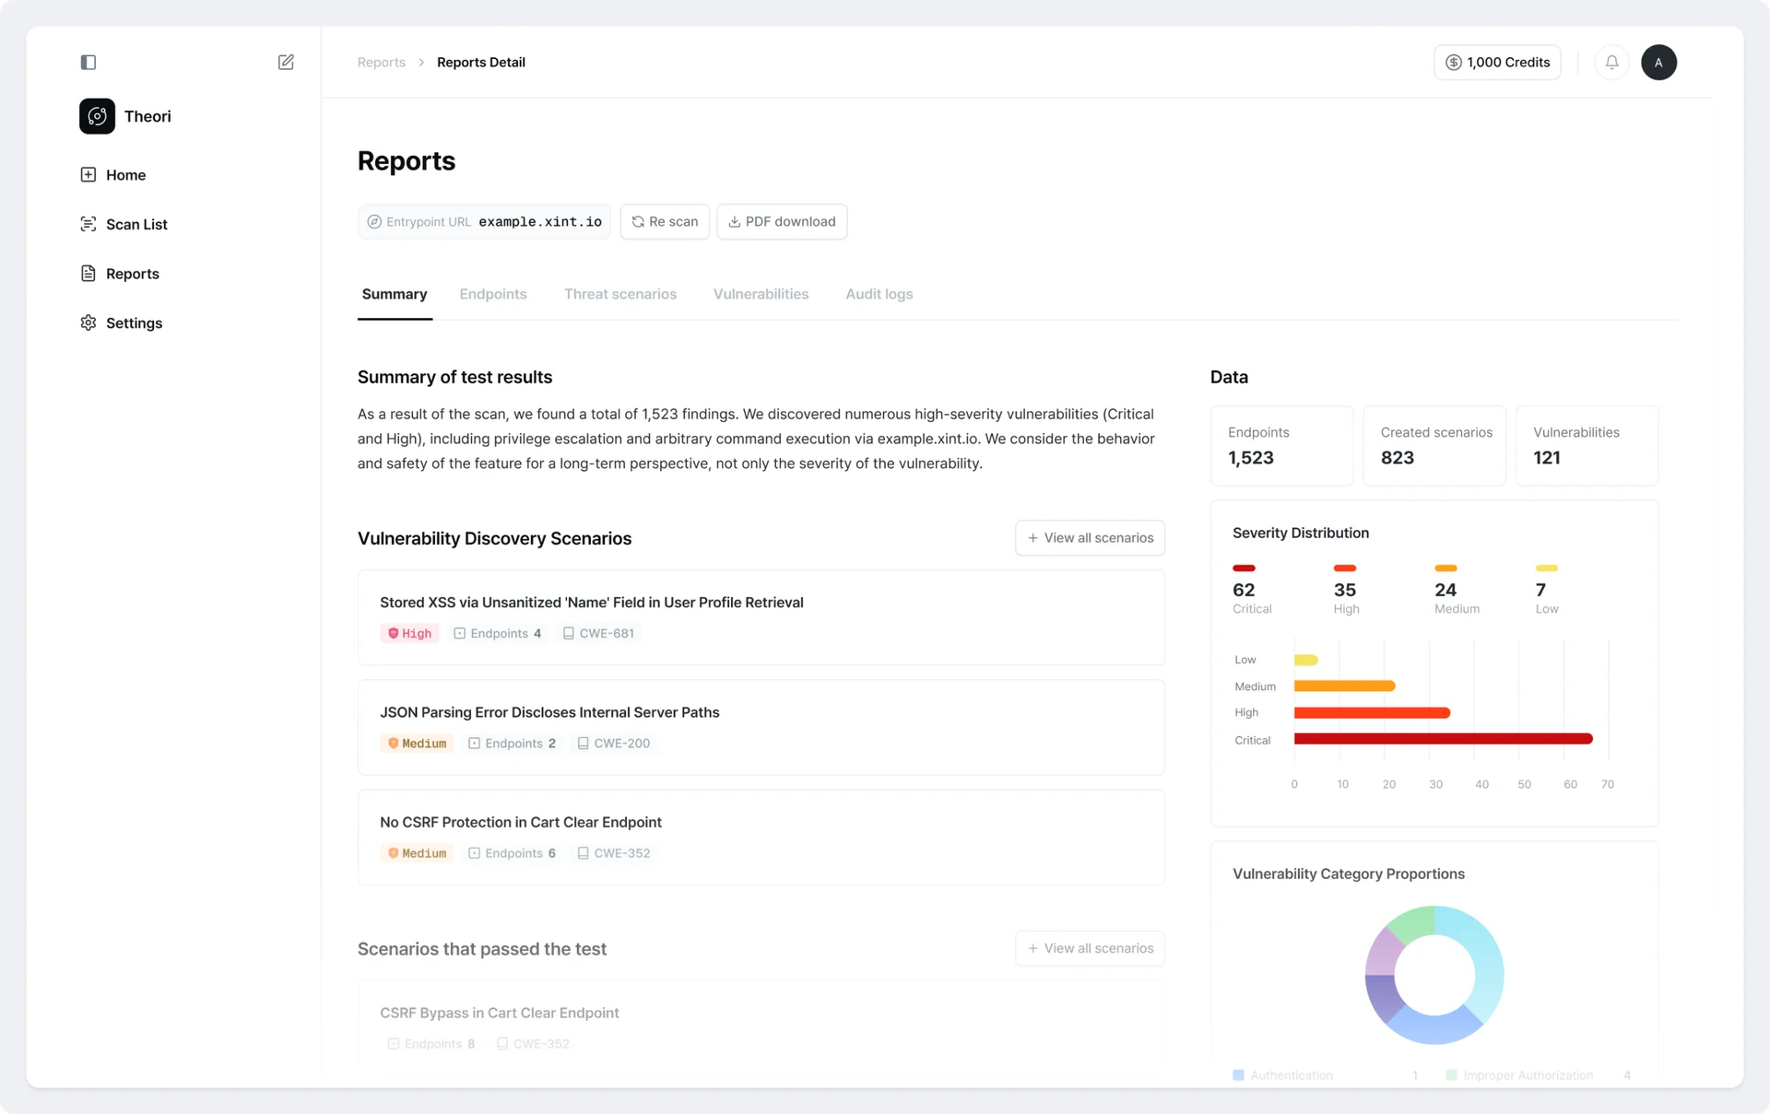This screenshot has height=1114, width=1770.
Task: Click the Re scan button
Action: [x=665, y=222]
